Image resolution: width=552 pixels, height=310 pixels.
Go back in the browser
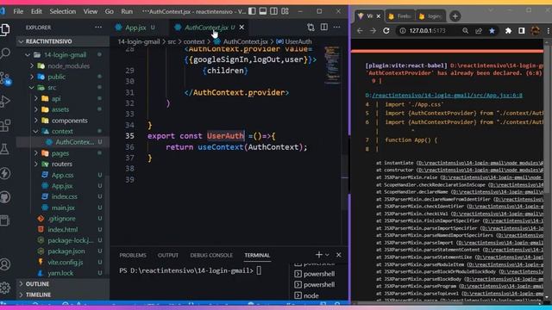pyautogui.click(x=360, y=31)
